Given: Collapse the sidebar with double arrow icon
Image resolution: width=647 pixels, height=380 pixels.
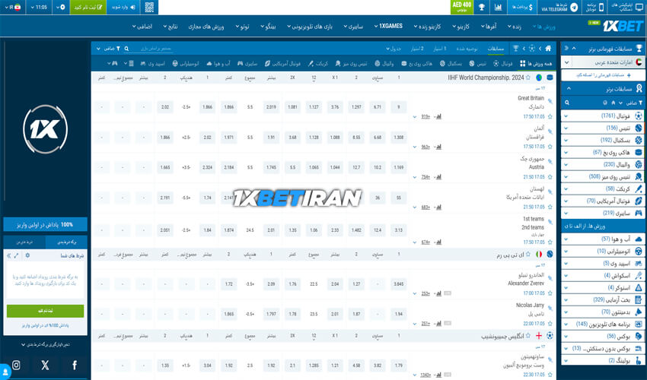Looking at the screenshot, I should (x=566, y=48).
